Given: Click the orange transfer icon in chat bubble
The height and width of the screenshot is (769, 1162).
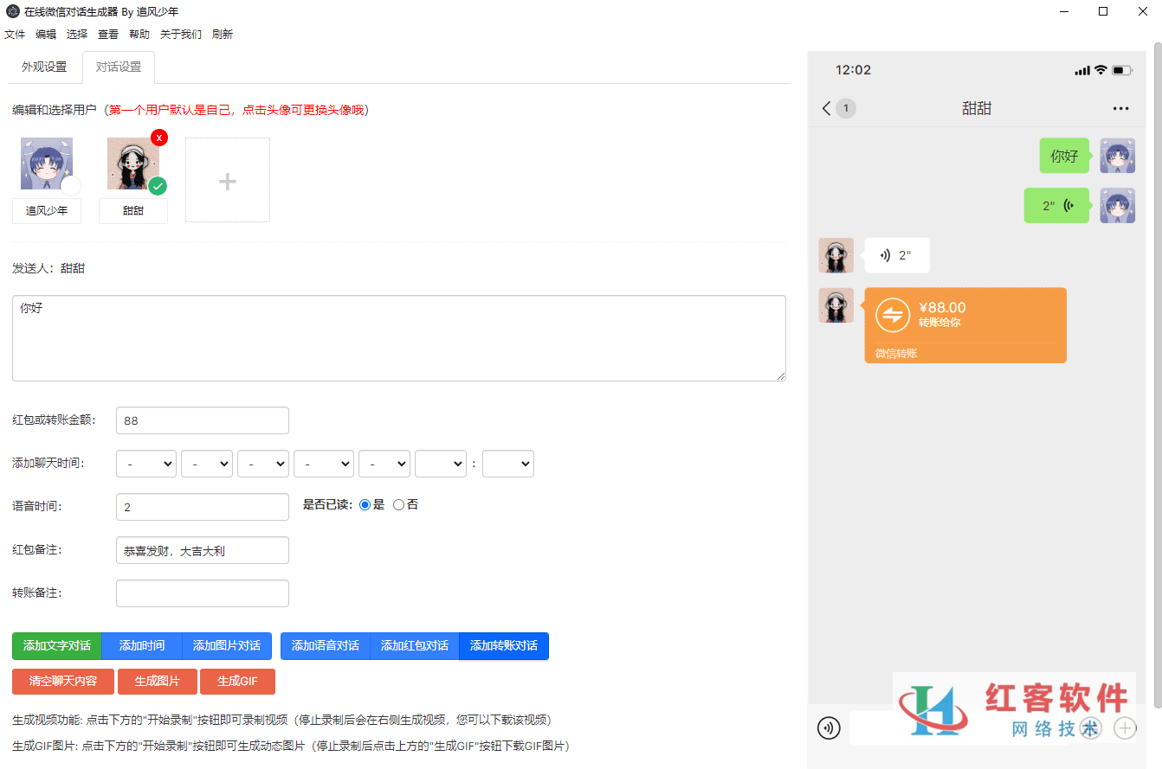Looking at the screenshot, I should 892,315.
